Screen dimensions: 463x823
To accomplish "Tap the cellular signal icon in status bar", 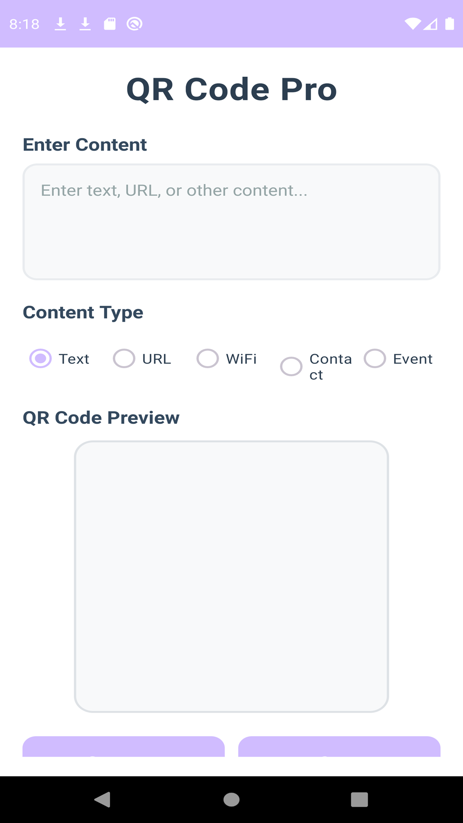I will pyautogui.click(x=430, y=24).
